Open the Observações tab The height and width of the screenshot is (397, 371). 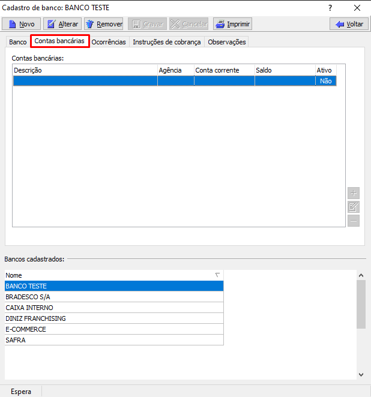(226, 42)
